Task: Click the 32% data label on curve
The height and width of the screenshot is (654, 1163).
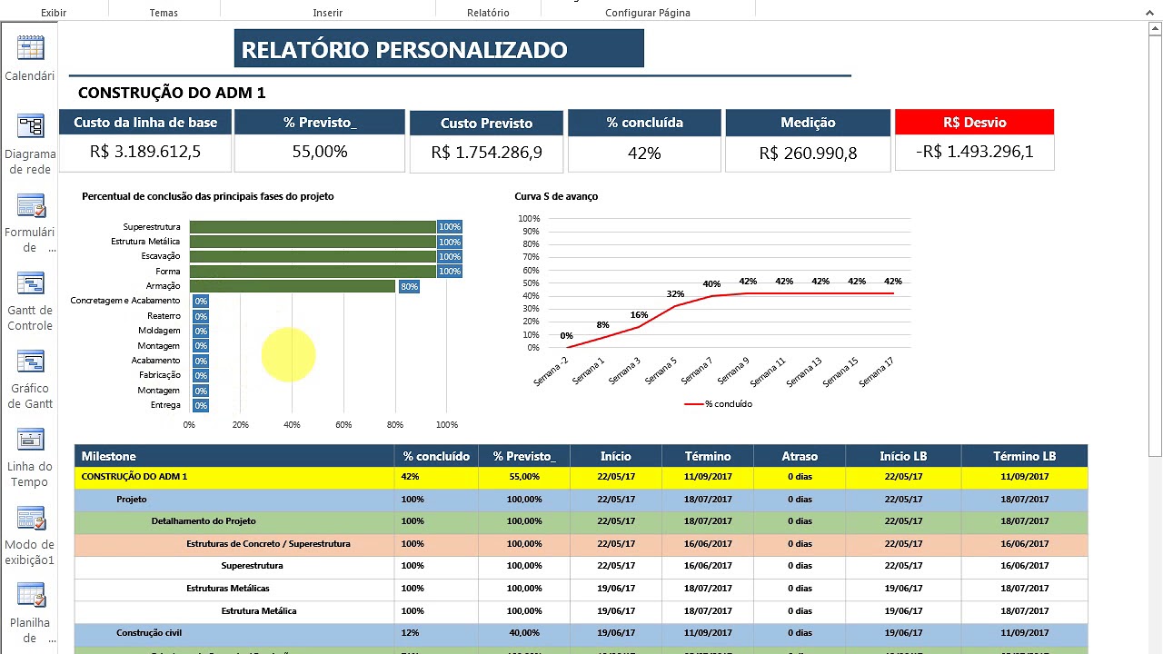Action: click(675, 294)
